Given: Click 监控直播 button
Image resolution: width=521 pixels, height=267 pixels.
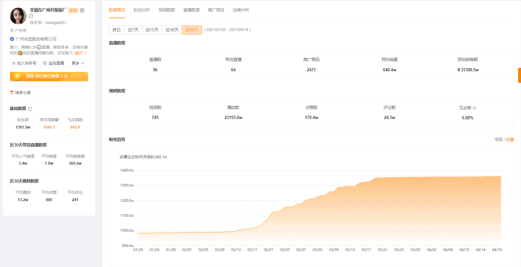Looking at the screenshot, I should 53,63.
